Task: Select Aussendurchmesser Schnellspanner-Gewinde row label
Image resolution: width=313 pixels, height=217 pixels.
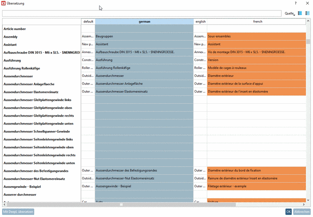Action: coord(37,132)
